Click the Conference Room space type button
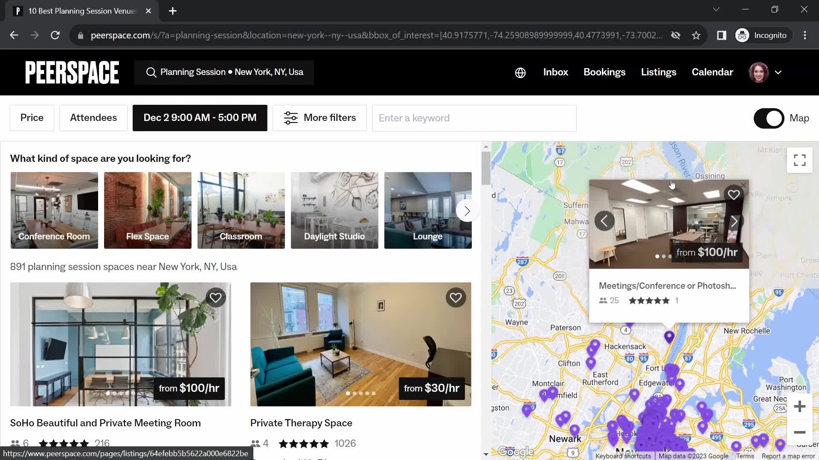The width and height of the screenshot is (819, 460). (55, 210)
